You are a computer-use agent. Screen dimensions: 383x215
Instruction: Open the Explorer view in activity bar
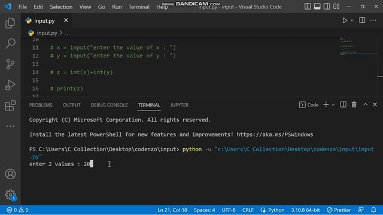click(x=10, y=23)
